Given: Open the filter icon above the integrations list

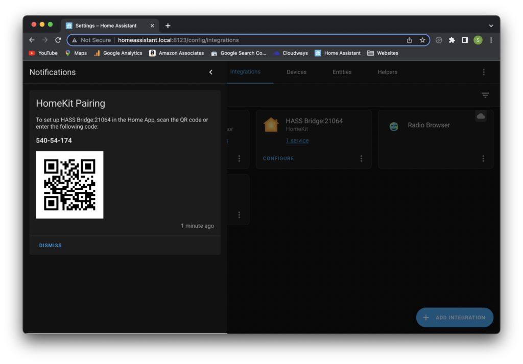Looking at the screenshot, I should tap(485, 95).
